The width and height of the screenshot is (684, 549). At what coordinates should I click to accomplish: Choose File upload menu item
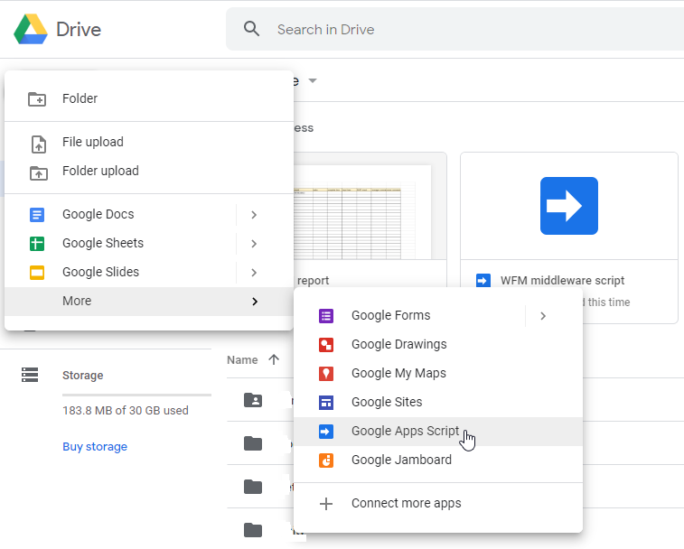(x=149, y=142)
